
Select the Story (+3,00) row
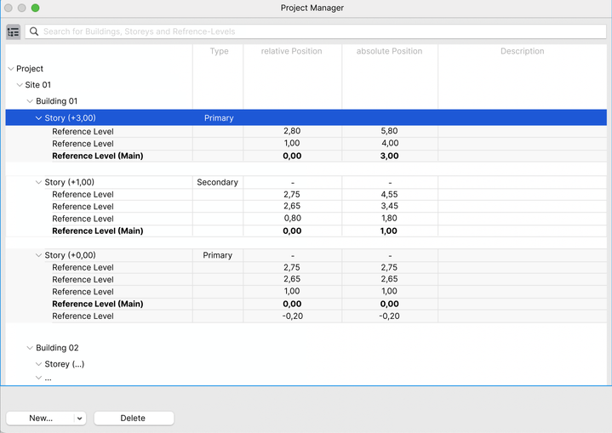tap(306, 117)
